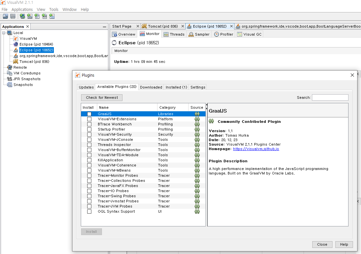Click the Add Remote Host toolbar icon

(22, 16)
